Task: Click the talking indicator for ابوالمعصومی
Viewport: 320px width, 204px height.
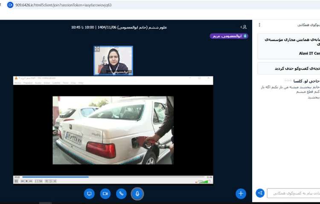Action: pyautogui.click(x=229, y=36)
